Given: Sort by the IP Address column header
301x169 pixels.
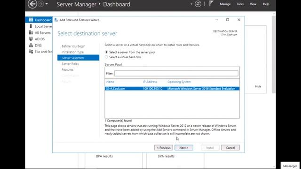Looking at the screenshot, I should tap(150, 82).
